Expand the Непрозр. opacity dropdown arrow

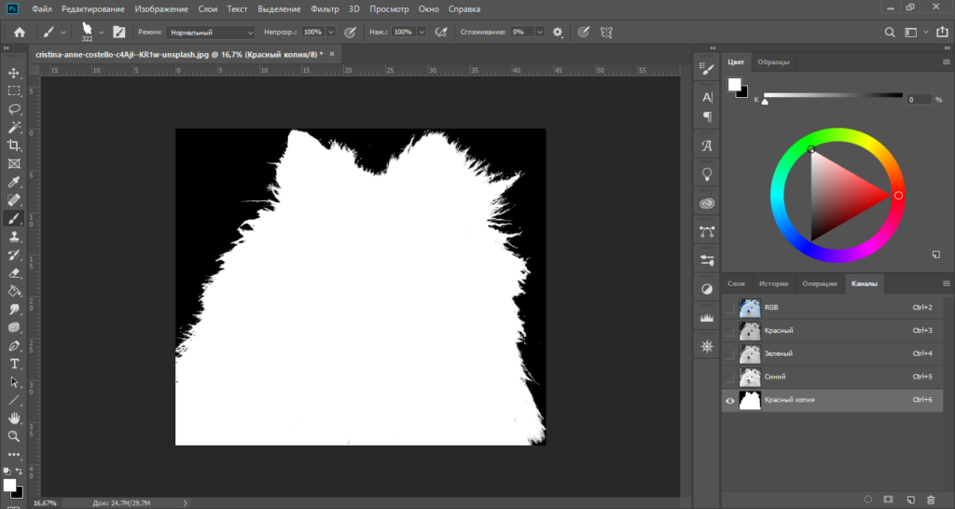[330, 32]
